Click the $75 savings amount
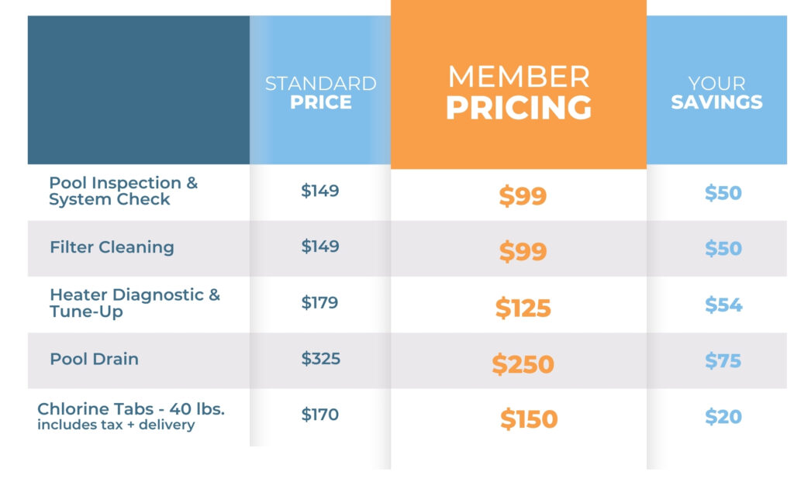This screenshot has width=794, height=496. [723, 360]
